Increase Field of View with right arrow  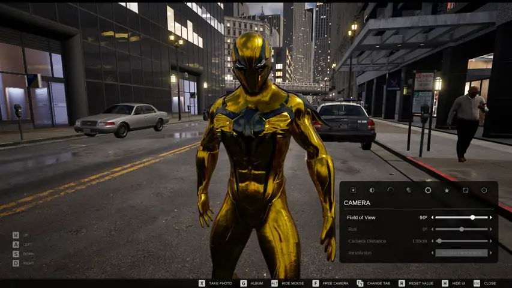click(x=491, y=217)
